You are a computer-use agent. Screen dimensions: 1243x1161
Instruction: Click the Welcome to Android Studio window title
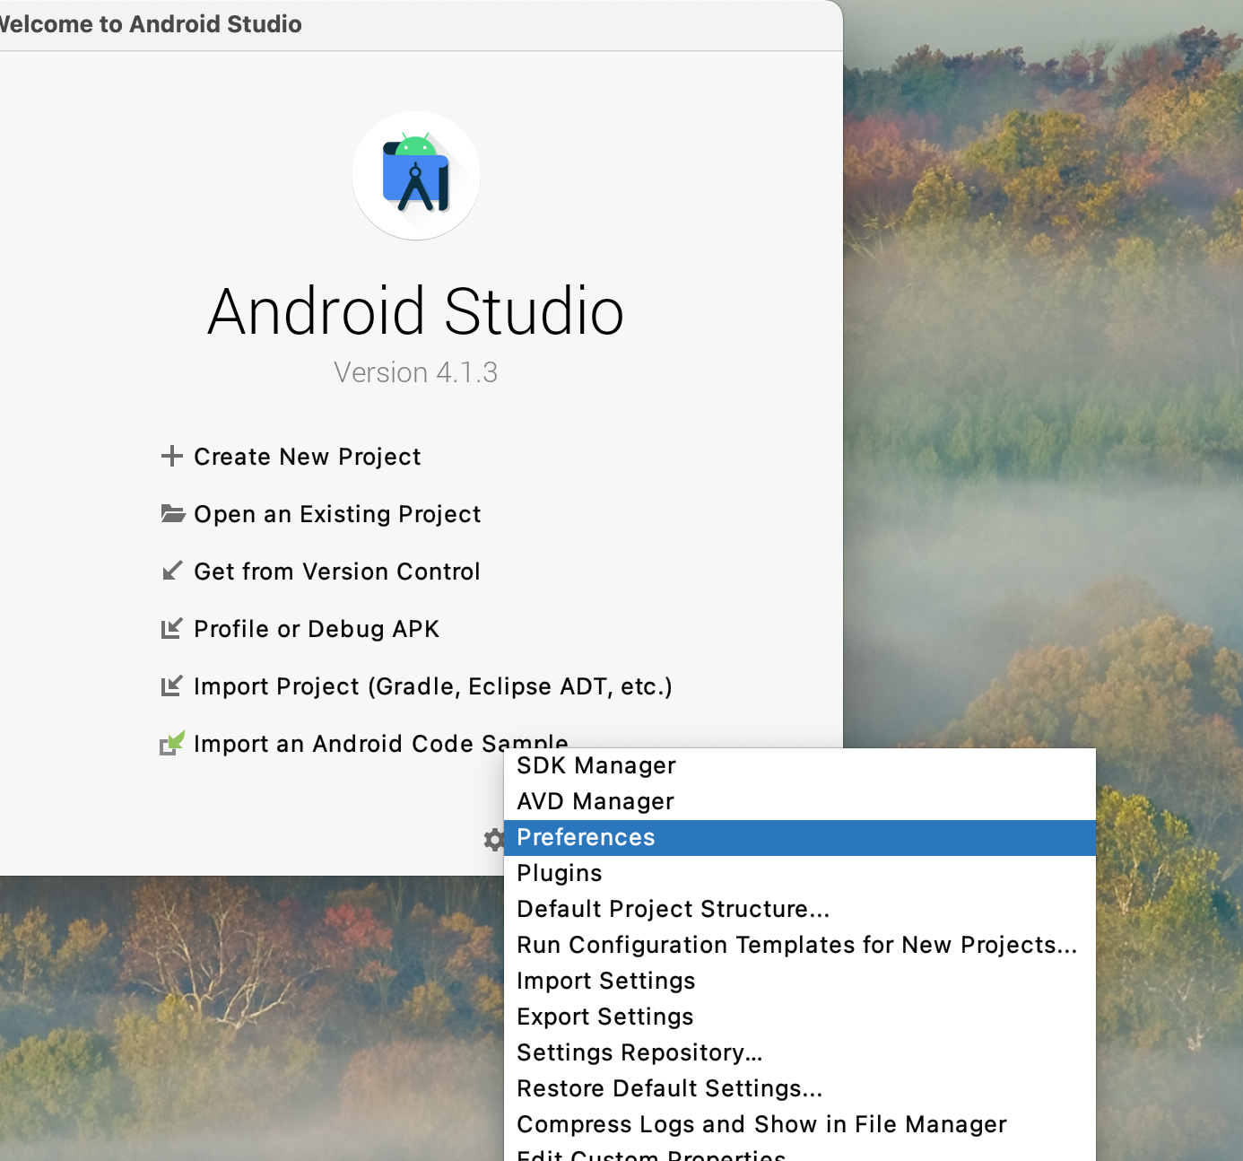click(151, 24)
